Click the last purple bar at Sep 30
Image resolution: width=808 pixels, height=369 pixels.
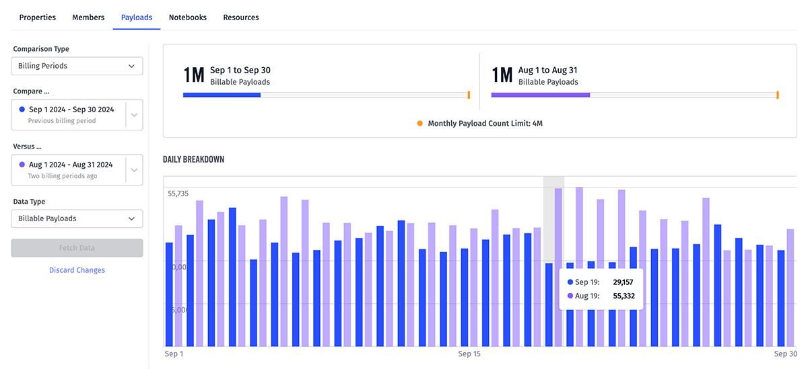pos(790,288)
